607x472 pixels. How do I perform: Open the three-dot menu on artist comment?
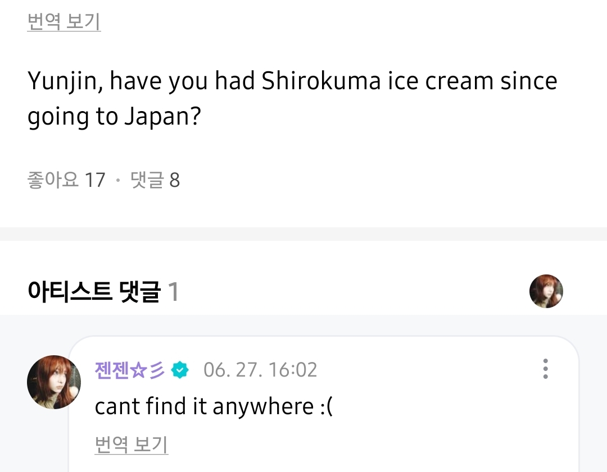tap(545, 369)
